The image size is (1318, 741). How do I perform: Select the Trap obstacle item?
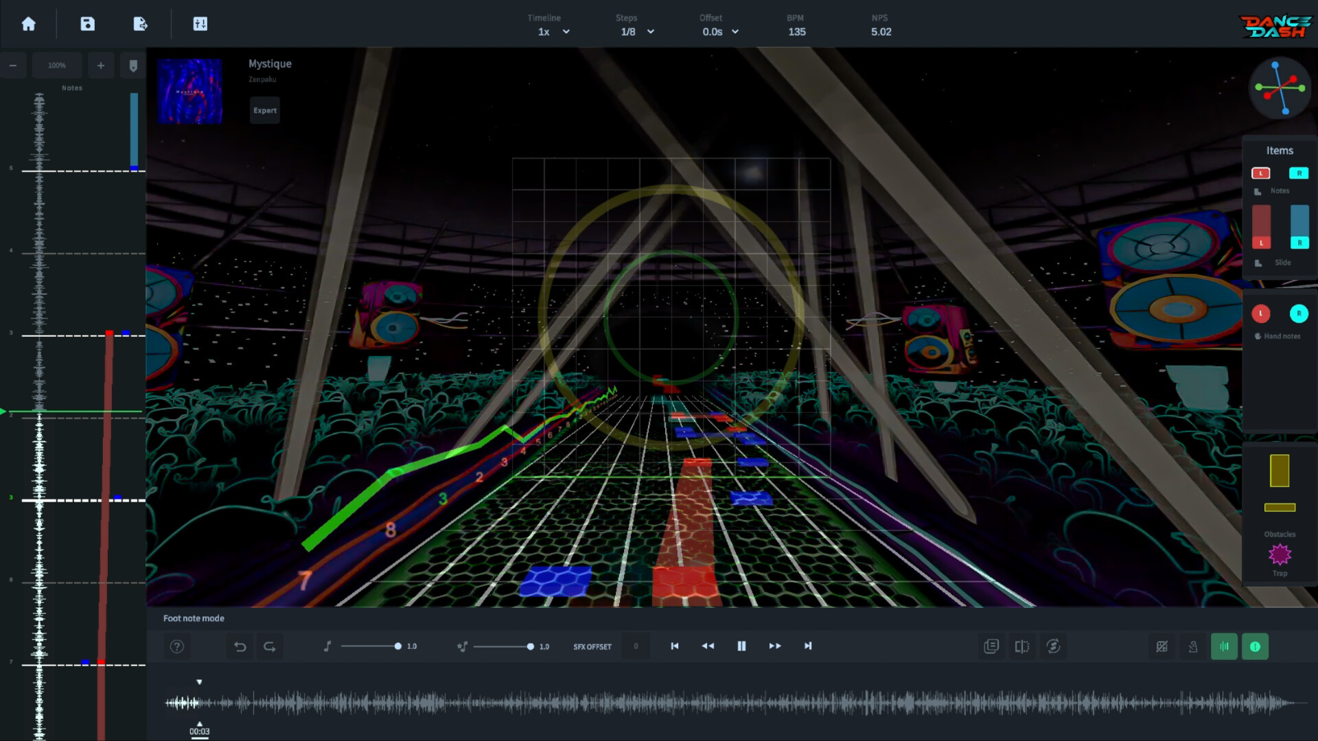click(x=1280, y=554)
